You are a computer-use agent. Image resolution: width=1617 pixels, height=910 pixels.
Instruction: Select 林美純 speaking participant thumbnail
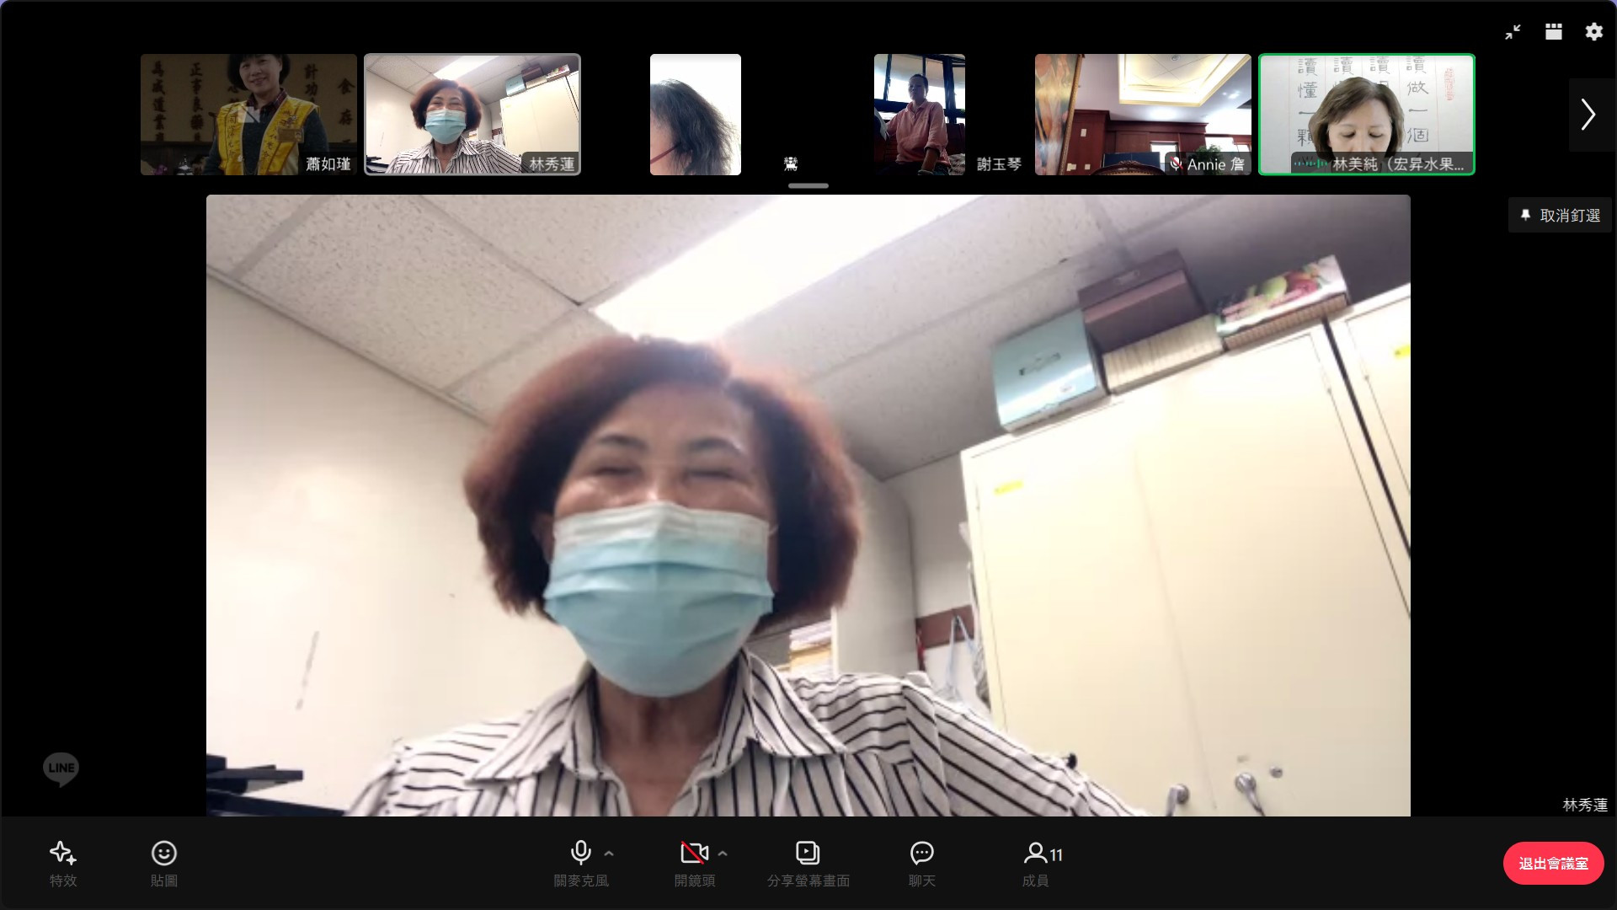(1366, 115)
